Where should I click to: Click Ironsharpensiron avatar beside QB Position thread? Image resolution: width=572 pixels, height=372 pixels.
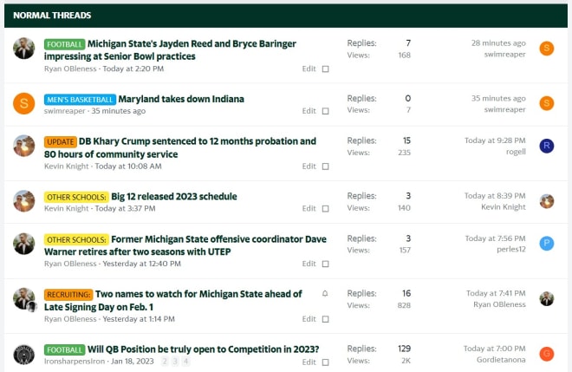(24, 354)
